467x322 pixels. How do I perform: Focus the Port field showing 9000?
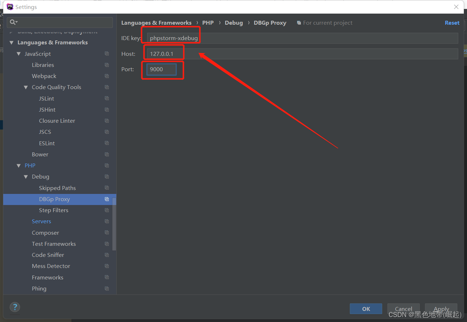(161, 69)
